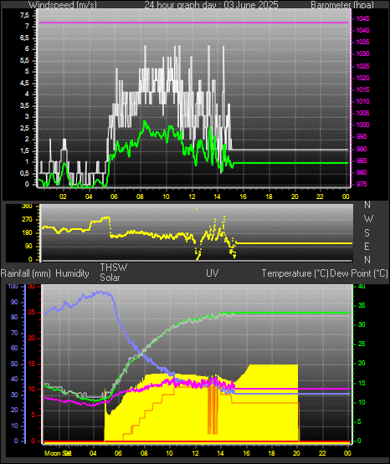Click the W compass label on direction chart
The height and width of the screenshot is (464, 390).
coord(368,219)
